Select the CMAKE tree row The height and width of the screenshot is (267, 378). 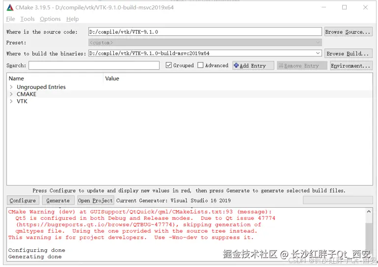(x=189, y=94)
